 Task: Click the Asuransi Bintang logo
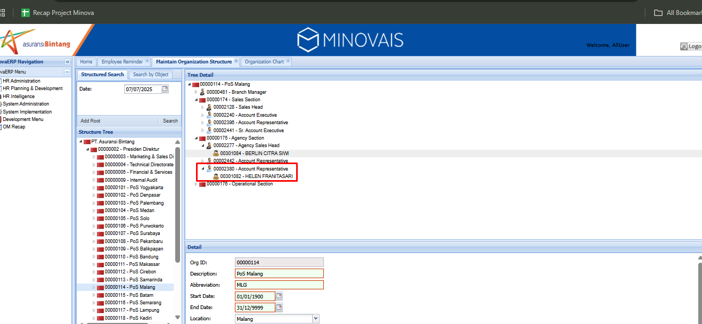tap(36, 41)
